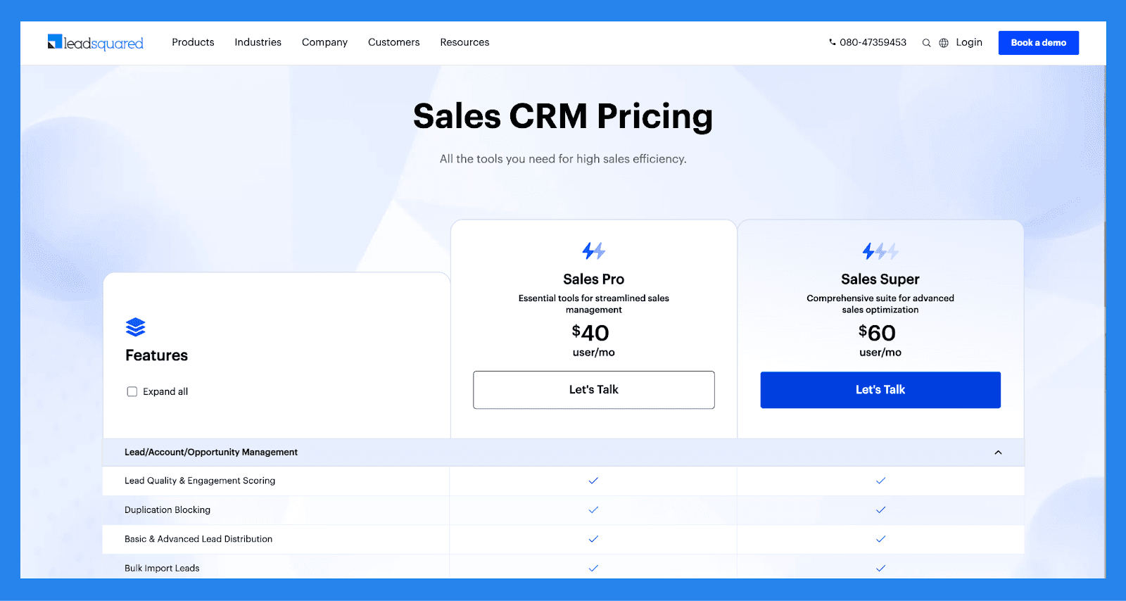Image resolution: width=1126 pixels, height=601 pixels.
Task: Click Sales Super checkmark for Duplication Blocking
Action: point(880,510)
